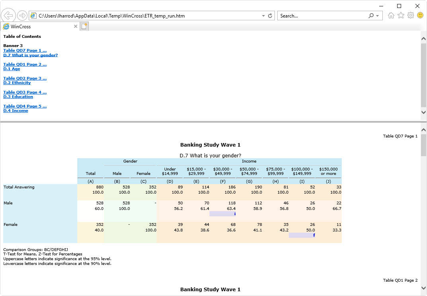Click the significance letter i cell

tap(223, 214)
